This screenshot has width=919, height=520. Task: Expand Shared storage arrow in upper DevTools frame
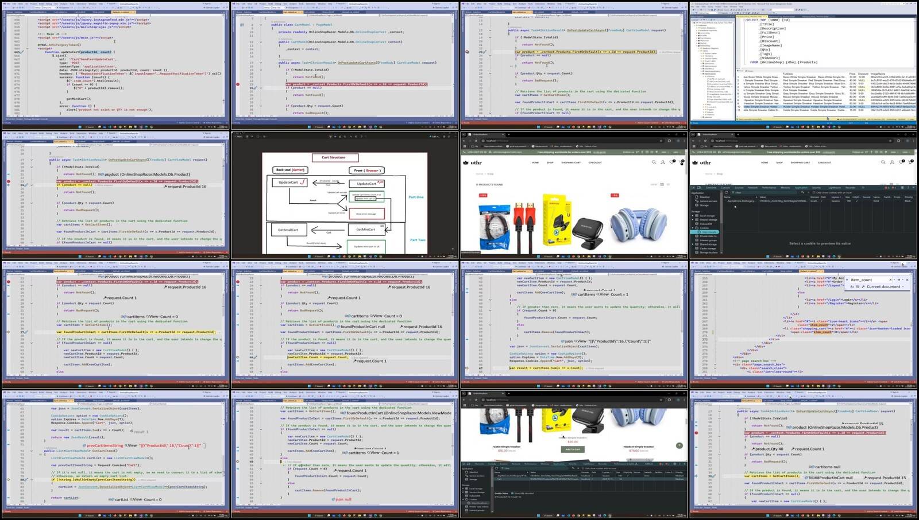tap(694, 244)
